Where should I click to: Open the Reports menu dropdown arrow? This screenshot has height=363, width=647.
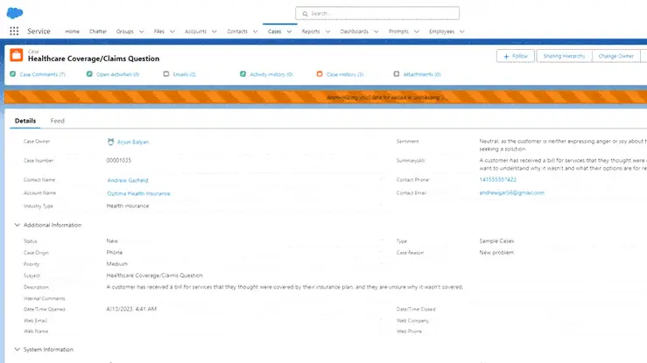coord(327,31)
